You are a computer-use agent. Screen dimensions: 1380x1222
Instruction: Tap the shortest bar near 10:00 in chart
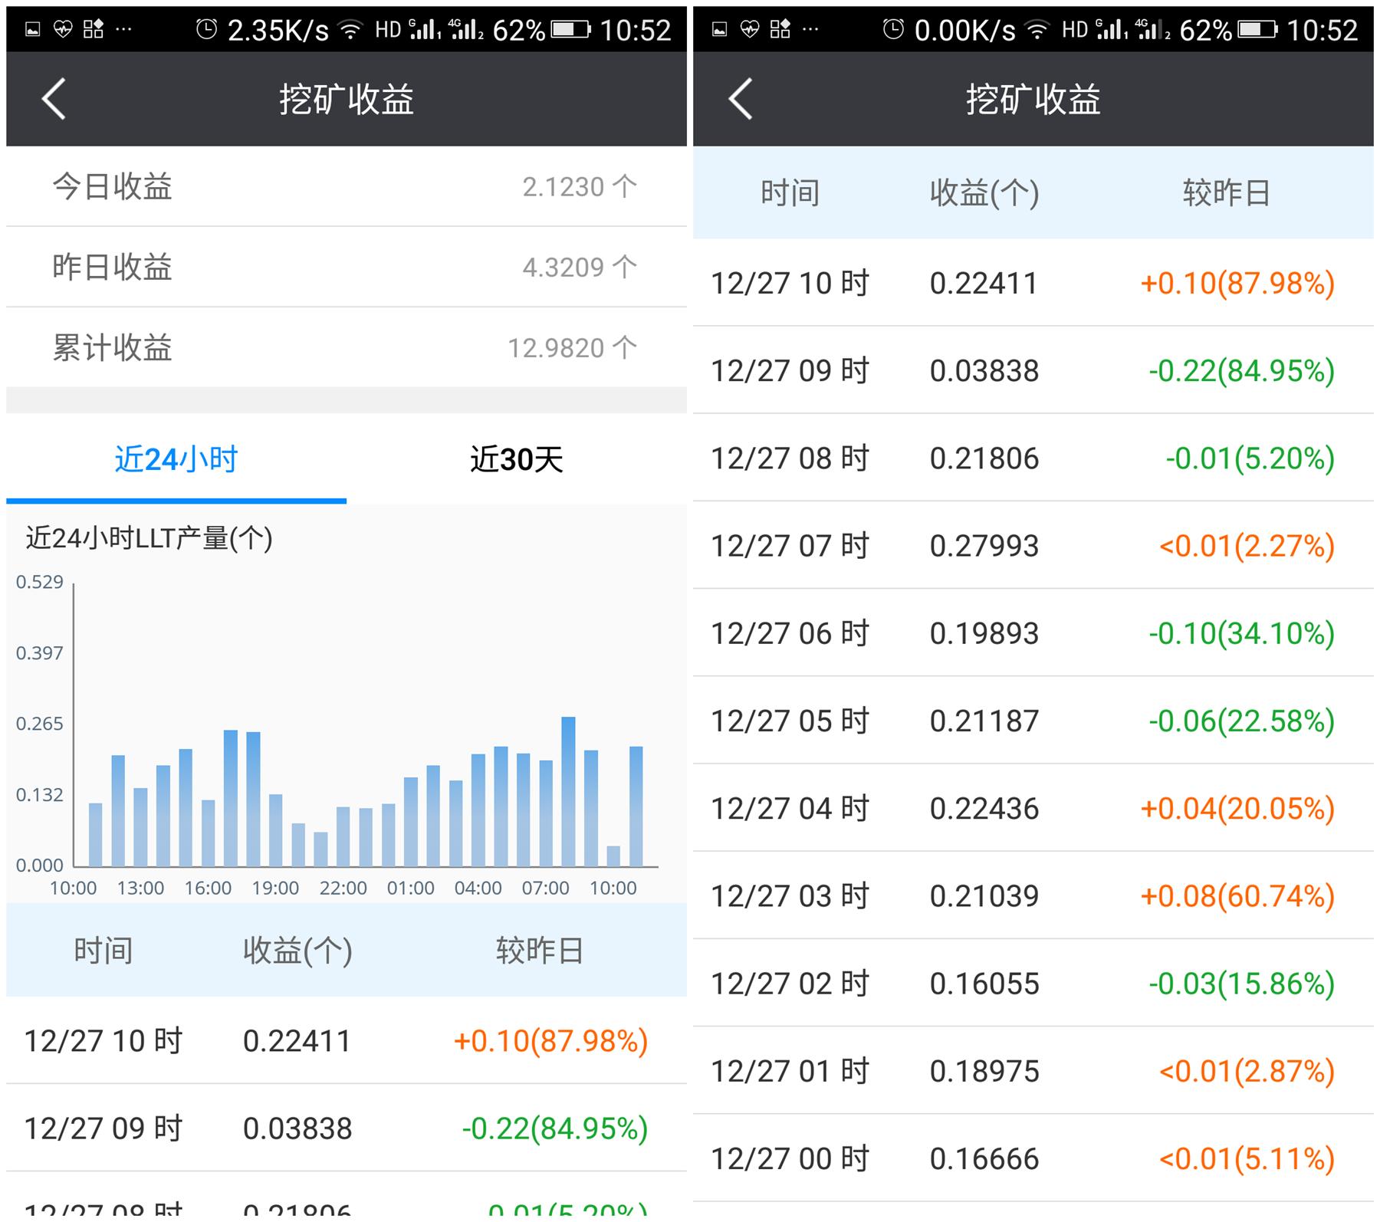613,856
